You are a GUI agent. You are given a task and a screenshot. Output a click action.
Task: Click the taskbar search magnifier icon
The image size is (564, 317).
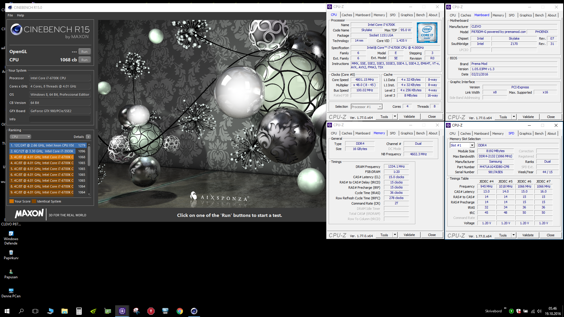[x=21, y=311]
